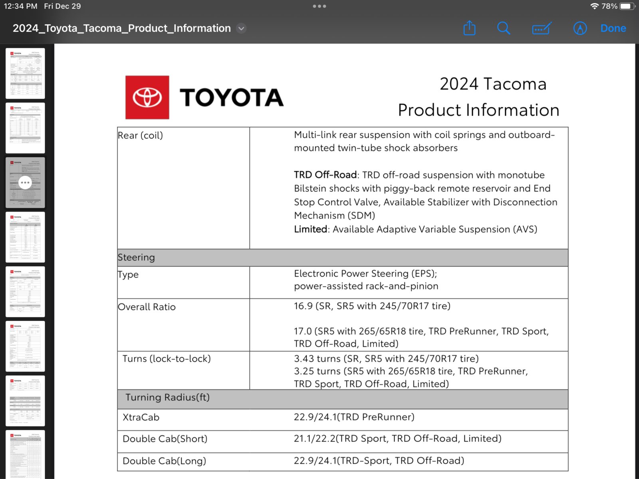Tap the ellipsis on selected third thumbnail

click(25, 182)
